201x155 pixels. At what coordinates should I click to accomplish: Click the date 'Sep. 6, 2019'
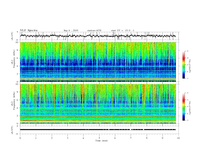click(71, 30)
